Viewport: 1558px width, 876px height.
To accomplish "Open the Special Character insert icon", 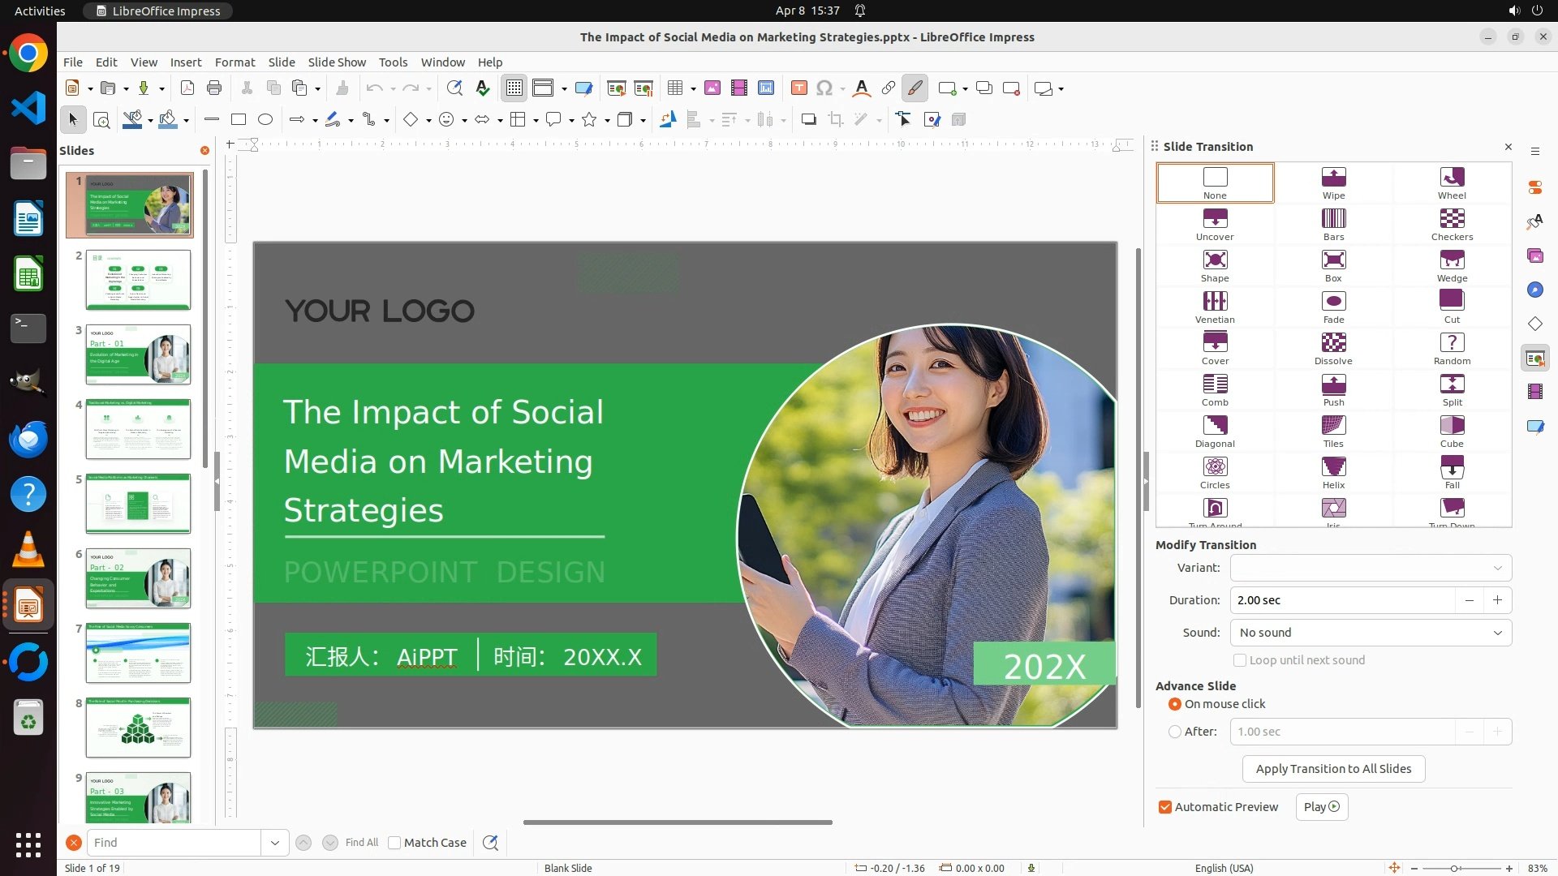I will point(824,88).
